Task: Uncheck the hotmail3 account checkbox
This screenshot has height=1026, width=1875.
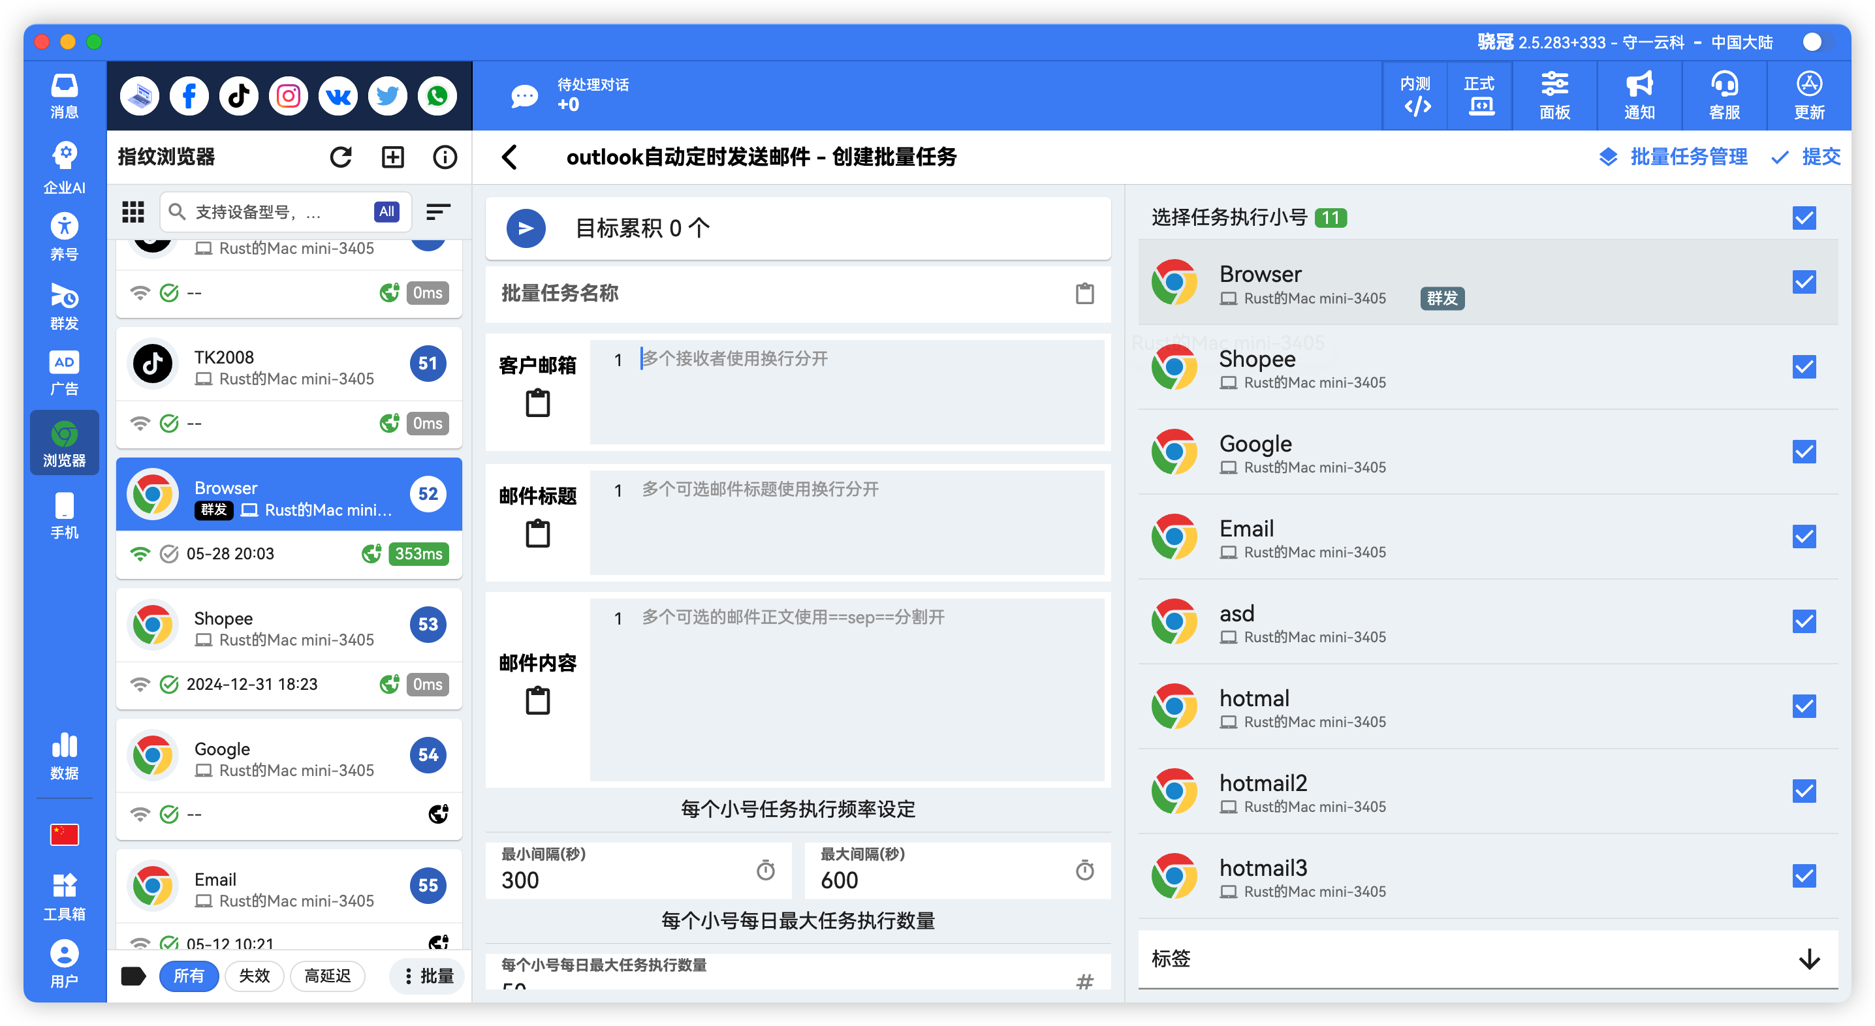Action: point(1804,875)
